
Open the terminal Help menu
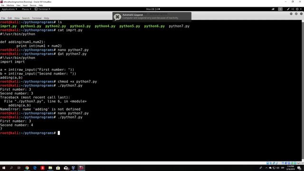(x=47, y=18)
